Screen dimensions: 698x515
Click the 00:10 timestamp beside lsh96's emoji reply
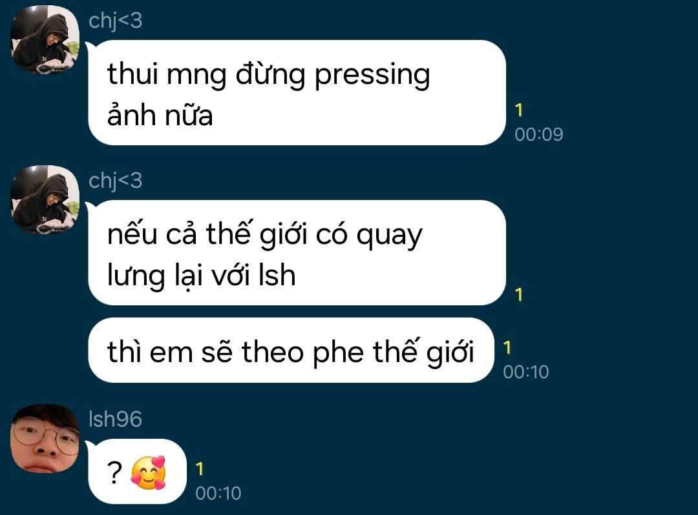(x=218, y=494)
